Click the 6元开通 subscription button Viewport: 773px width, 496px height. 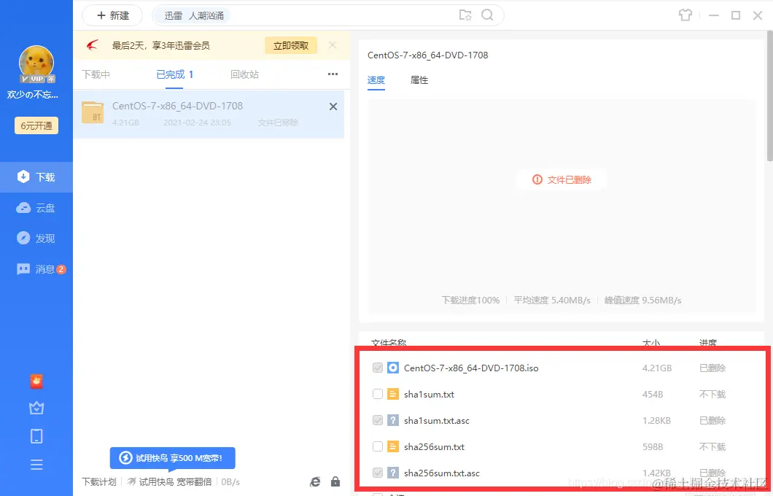click(x=36, y=125)
